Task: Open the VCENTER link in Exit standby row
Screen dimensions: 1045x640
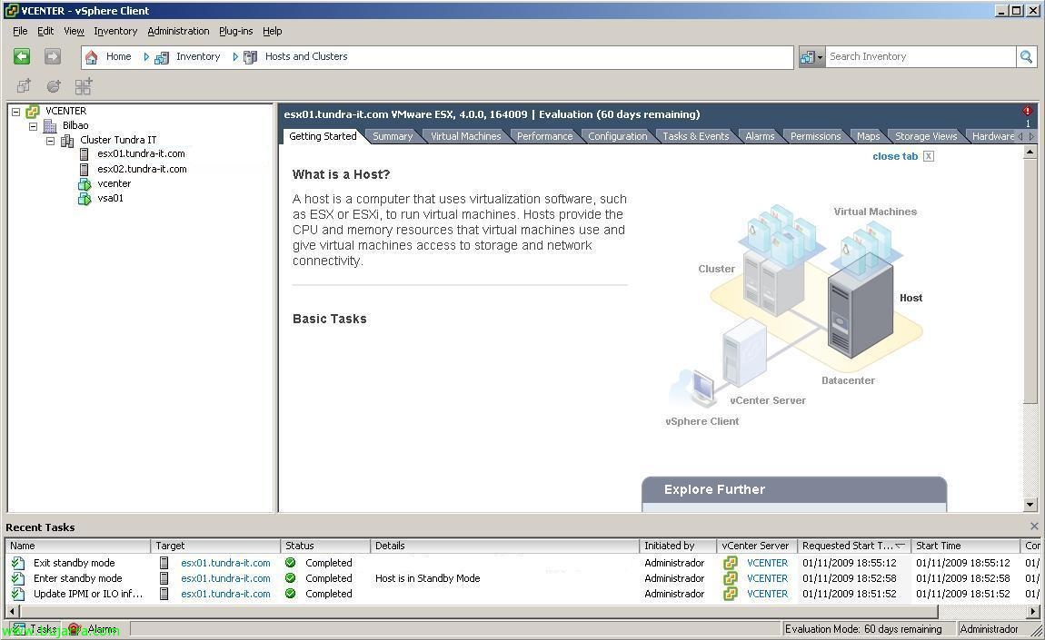Action: pos(767,564)
